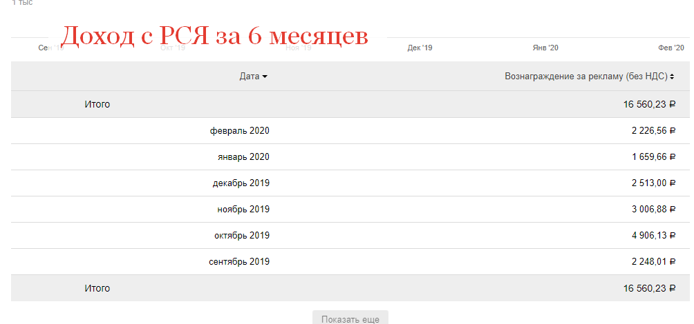Click the Фев '20 chart axis label

click(671, 48)
